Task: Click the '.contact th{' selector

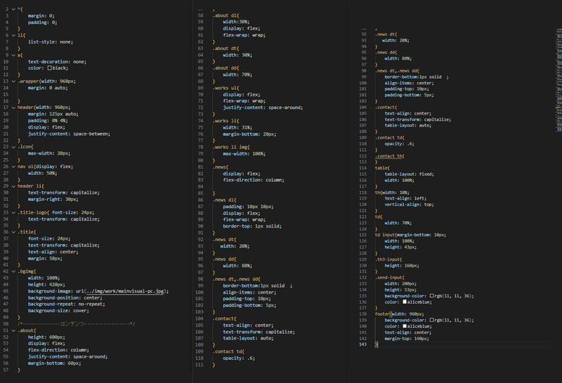Action: (x=390, y=156)
